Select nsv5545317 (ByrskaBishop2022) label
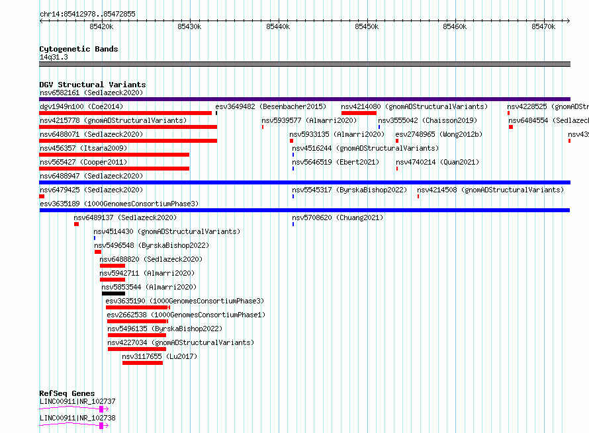Viewport: 589px width, 433px height. click(x=349, y=190)
